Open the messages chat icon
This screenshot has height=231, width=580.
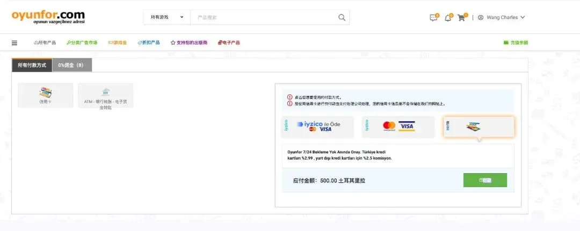[433, 17]
